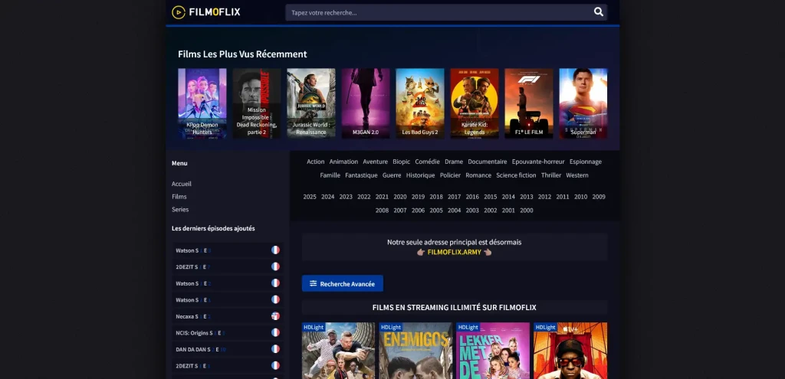Open the Les Bad Guys 2 poster
The height and width of the screenshot is (379, 785).
(x=420, y=103)
